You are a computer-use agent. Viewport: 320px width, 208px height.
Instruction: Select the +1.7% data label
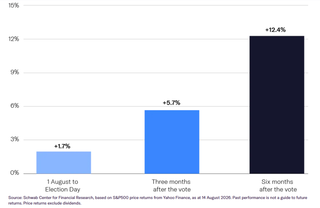click(x=62, y=146)
